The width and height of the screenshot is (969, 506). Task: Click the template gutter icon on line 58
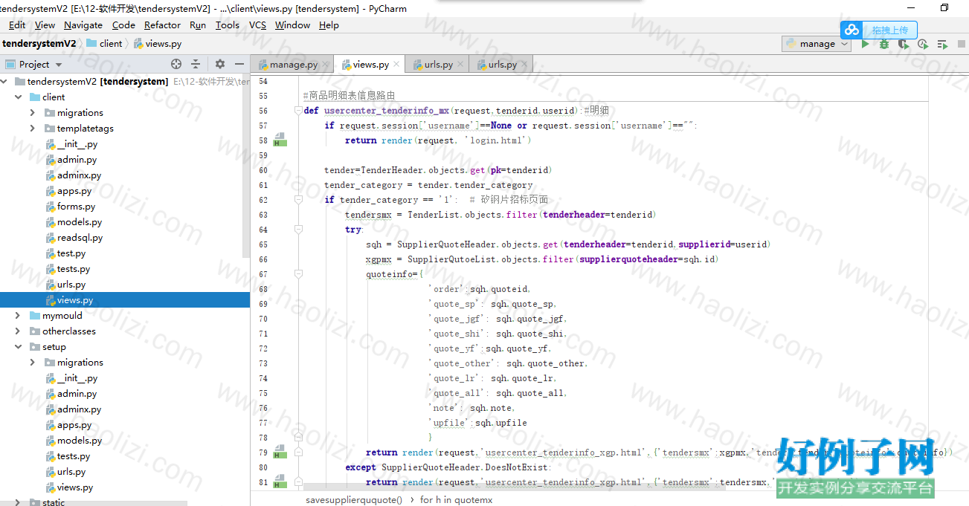click(280, 140)
